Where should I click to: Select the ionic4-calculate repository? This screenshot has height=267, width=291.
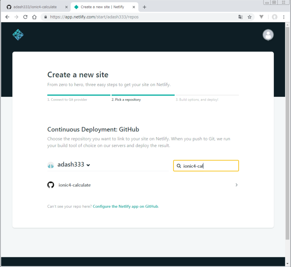75,185
